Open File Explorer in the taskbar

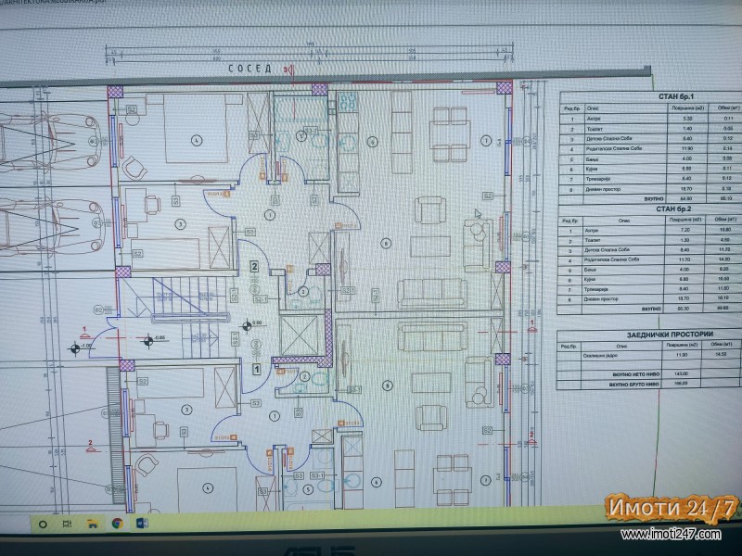pyautogui.click(x=92, y=523)
